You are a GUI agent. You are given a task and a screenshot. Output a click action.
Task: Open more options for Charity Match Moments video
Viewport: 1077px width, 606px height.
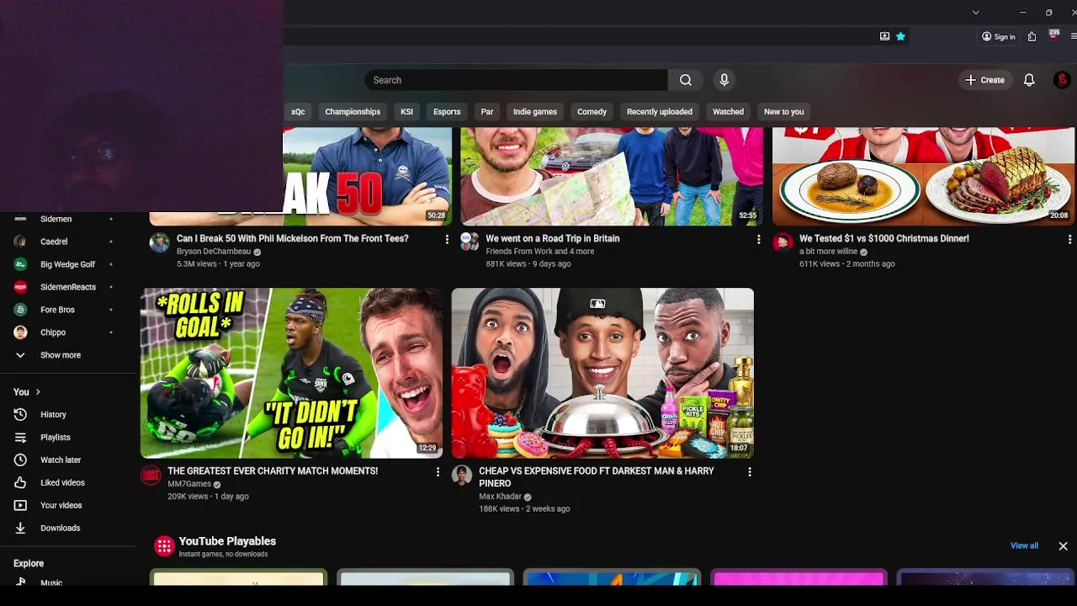coord(438,472)
